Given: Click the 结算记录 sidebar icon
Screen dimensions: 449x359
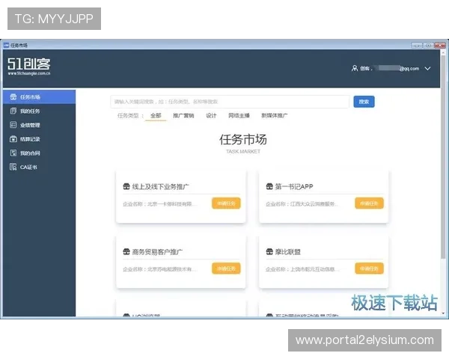Looking at the screenshot, I should tap(13, 139).
